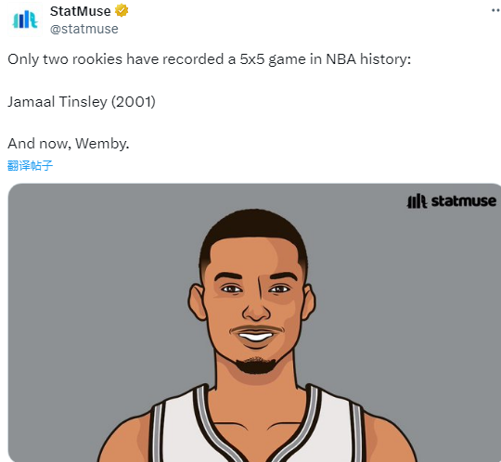Open the Wemby illustration image
The height and width of the screenshot is (462, 501).
(254, 323)
